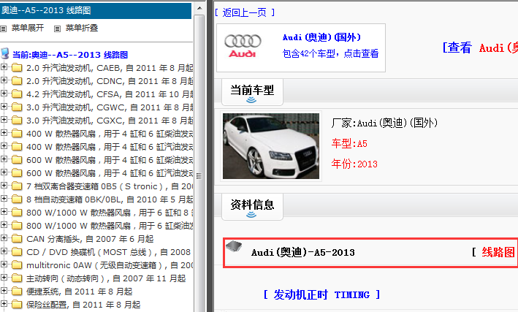Select 800 W/1000 W 散热器风扇 6 缸柴油 row
The image size is (518, 312).
point(110,226)
